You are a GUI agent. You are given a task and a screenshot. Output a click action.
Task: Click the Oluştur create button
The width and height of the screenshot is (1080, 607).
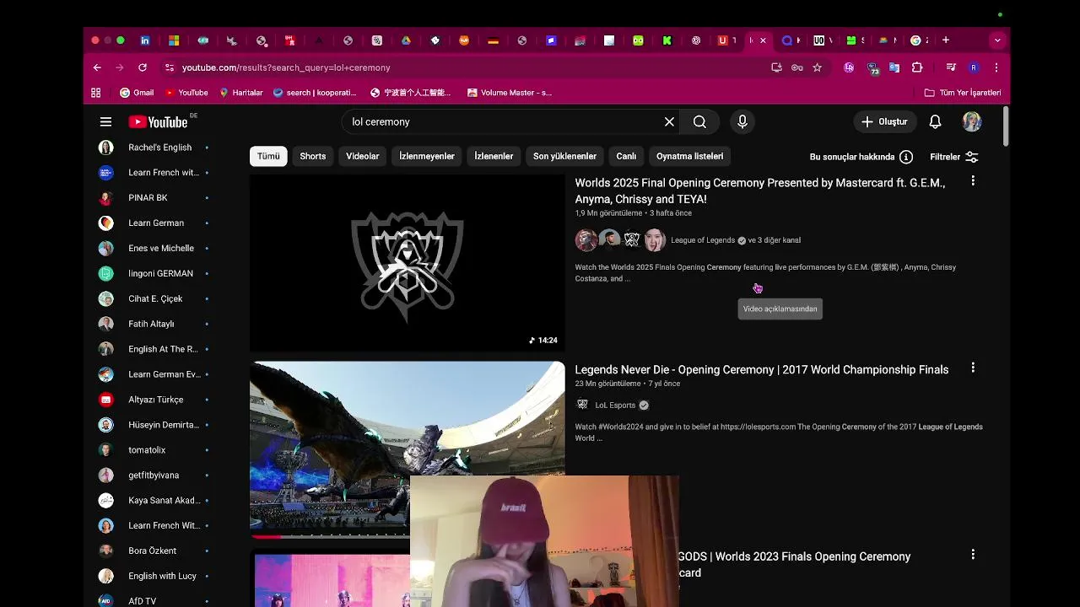point(884,121)
